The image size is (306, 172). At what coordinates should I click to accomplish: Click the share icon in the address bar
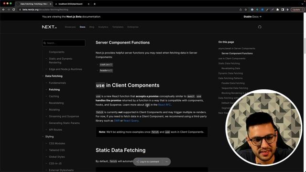click(240, 10)
